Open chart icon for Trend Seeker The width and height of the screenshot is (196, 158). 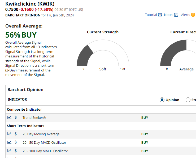[x=9, y=117]
